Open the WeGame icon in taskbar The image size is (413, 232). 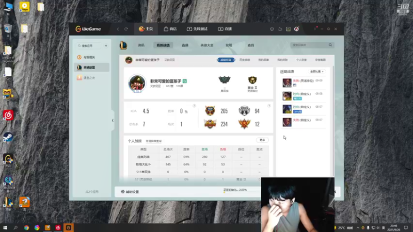click(x=69, y=227)
